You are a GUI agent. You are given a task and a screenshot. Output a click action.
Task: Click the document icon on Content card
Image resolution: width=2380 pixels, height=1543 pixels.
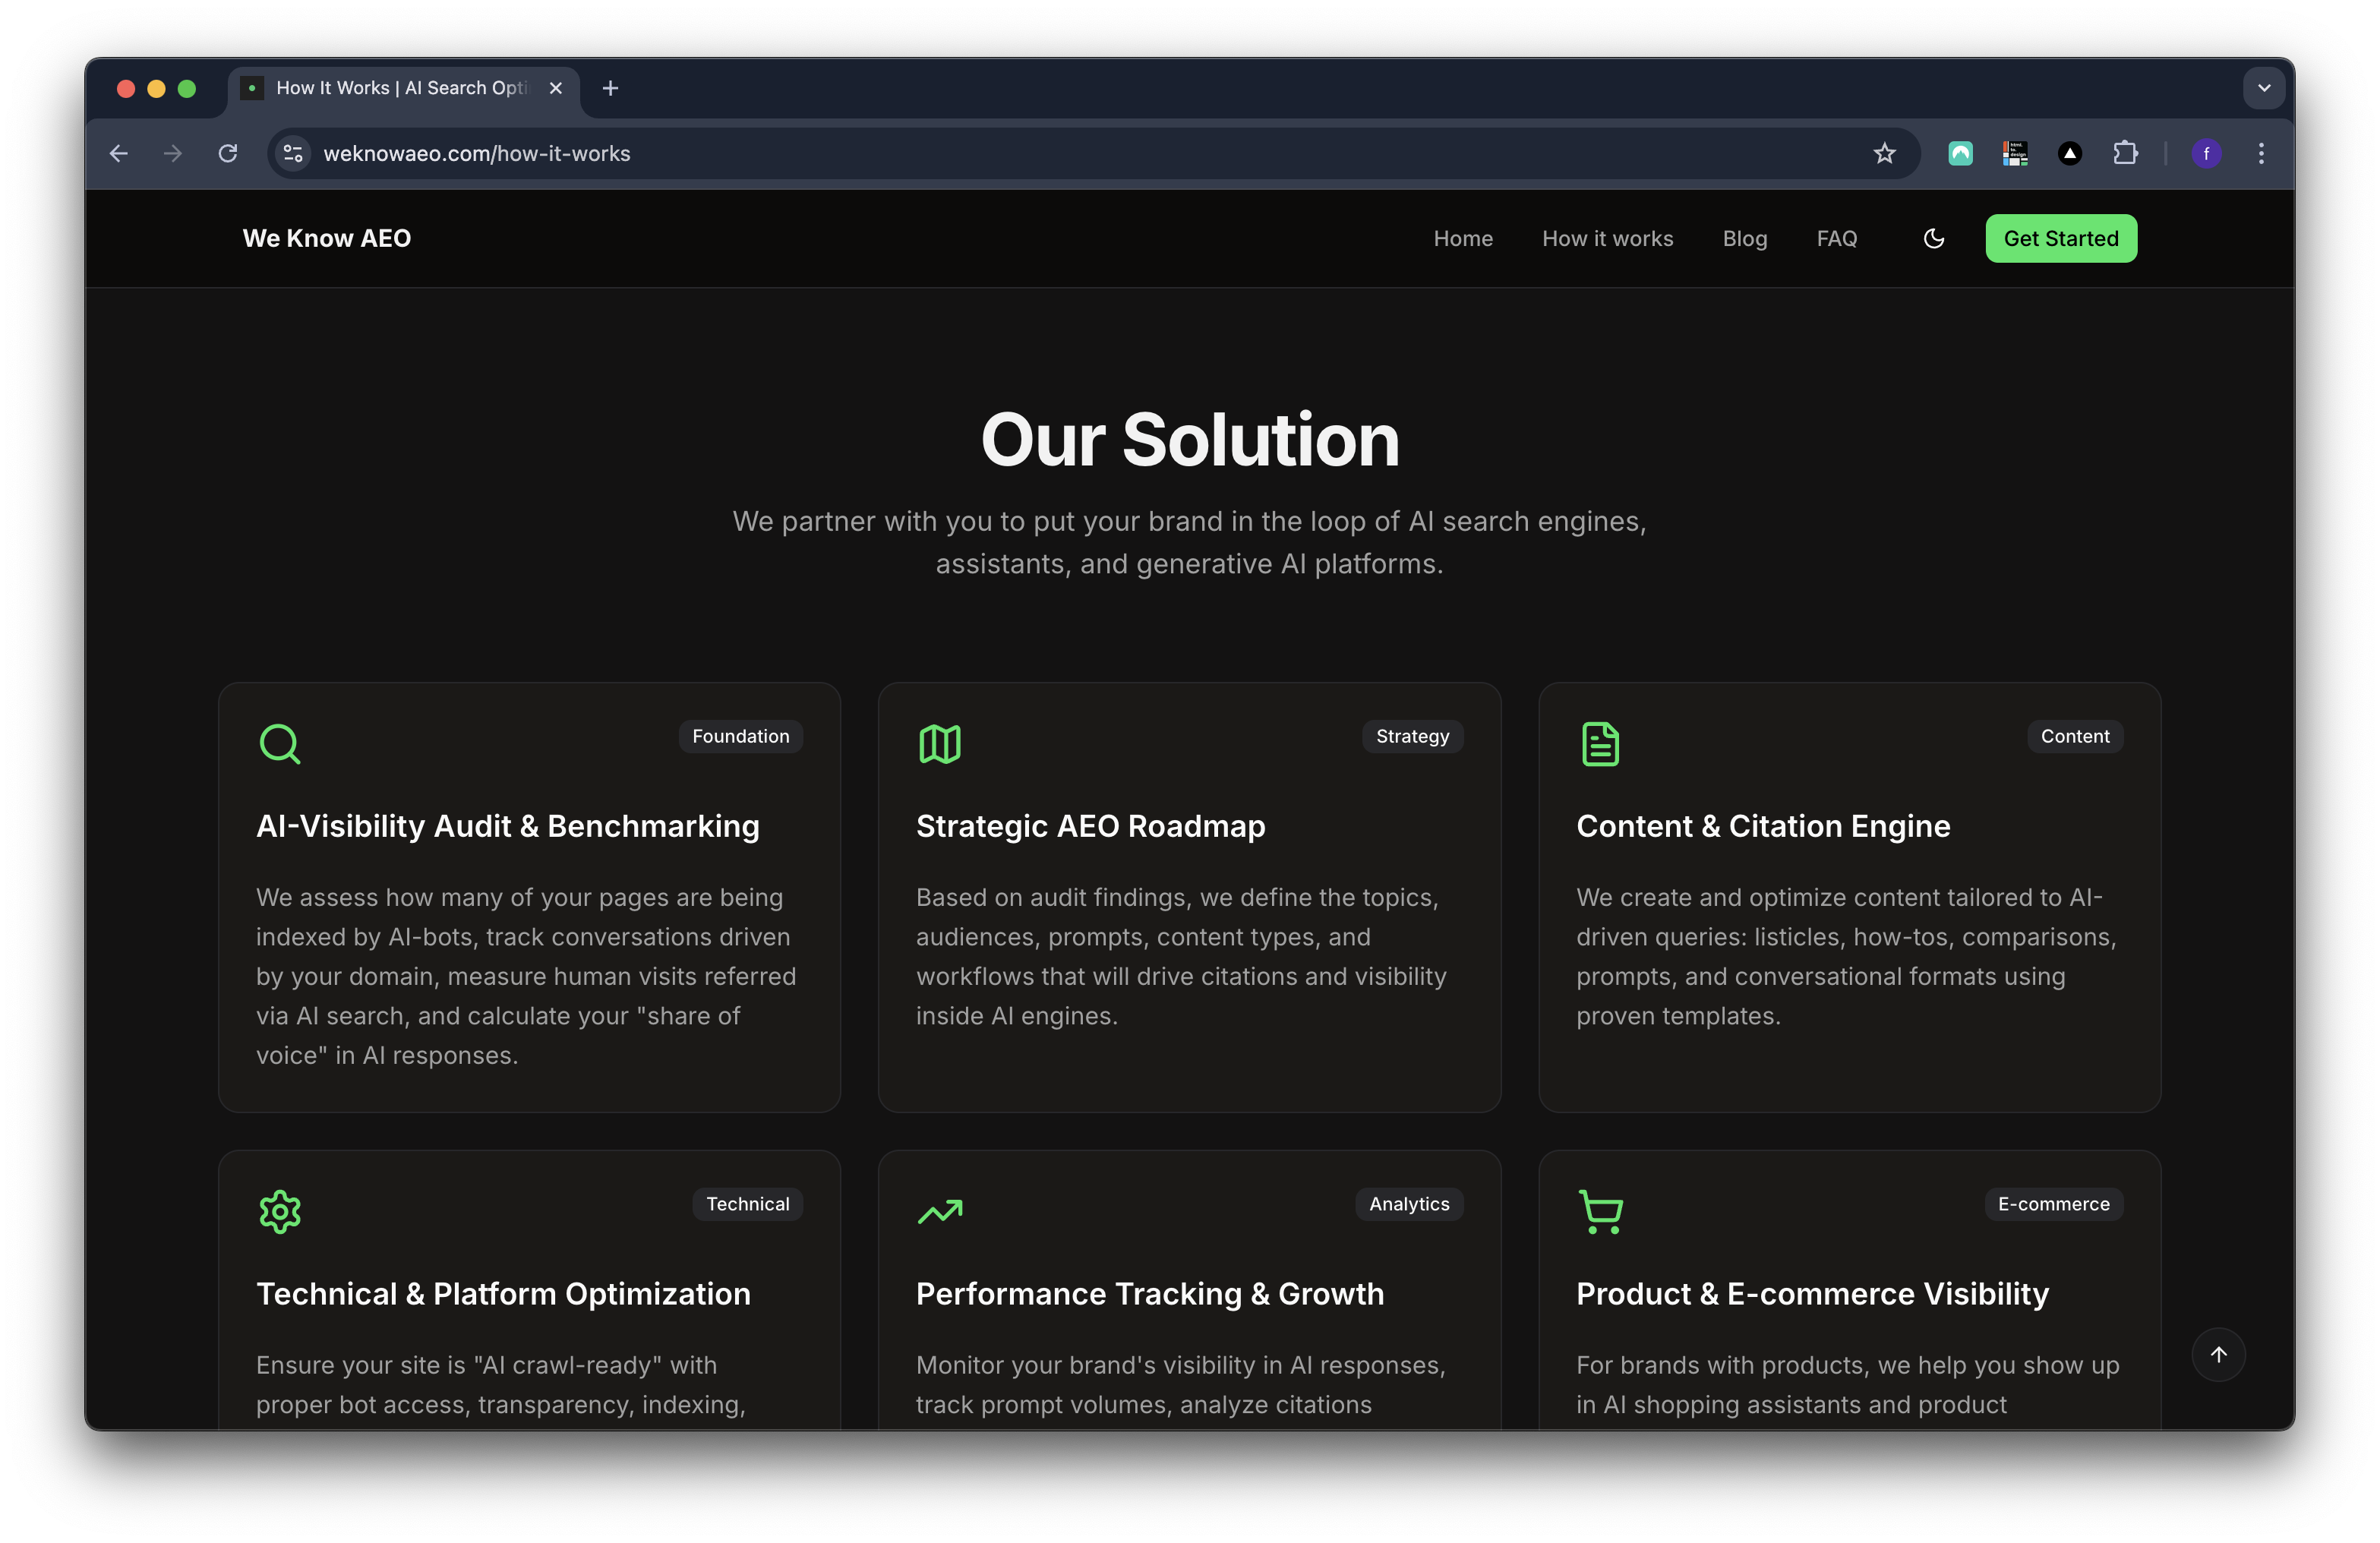[x=1600, y=744]
